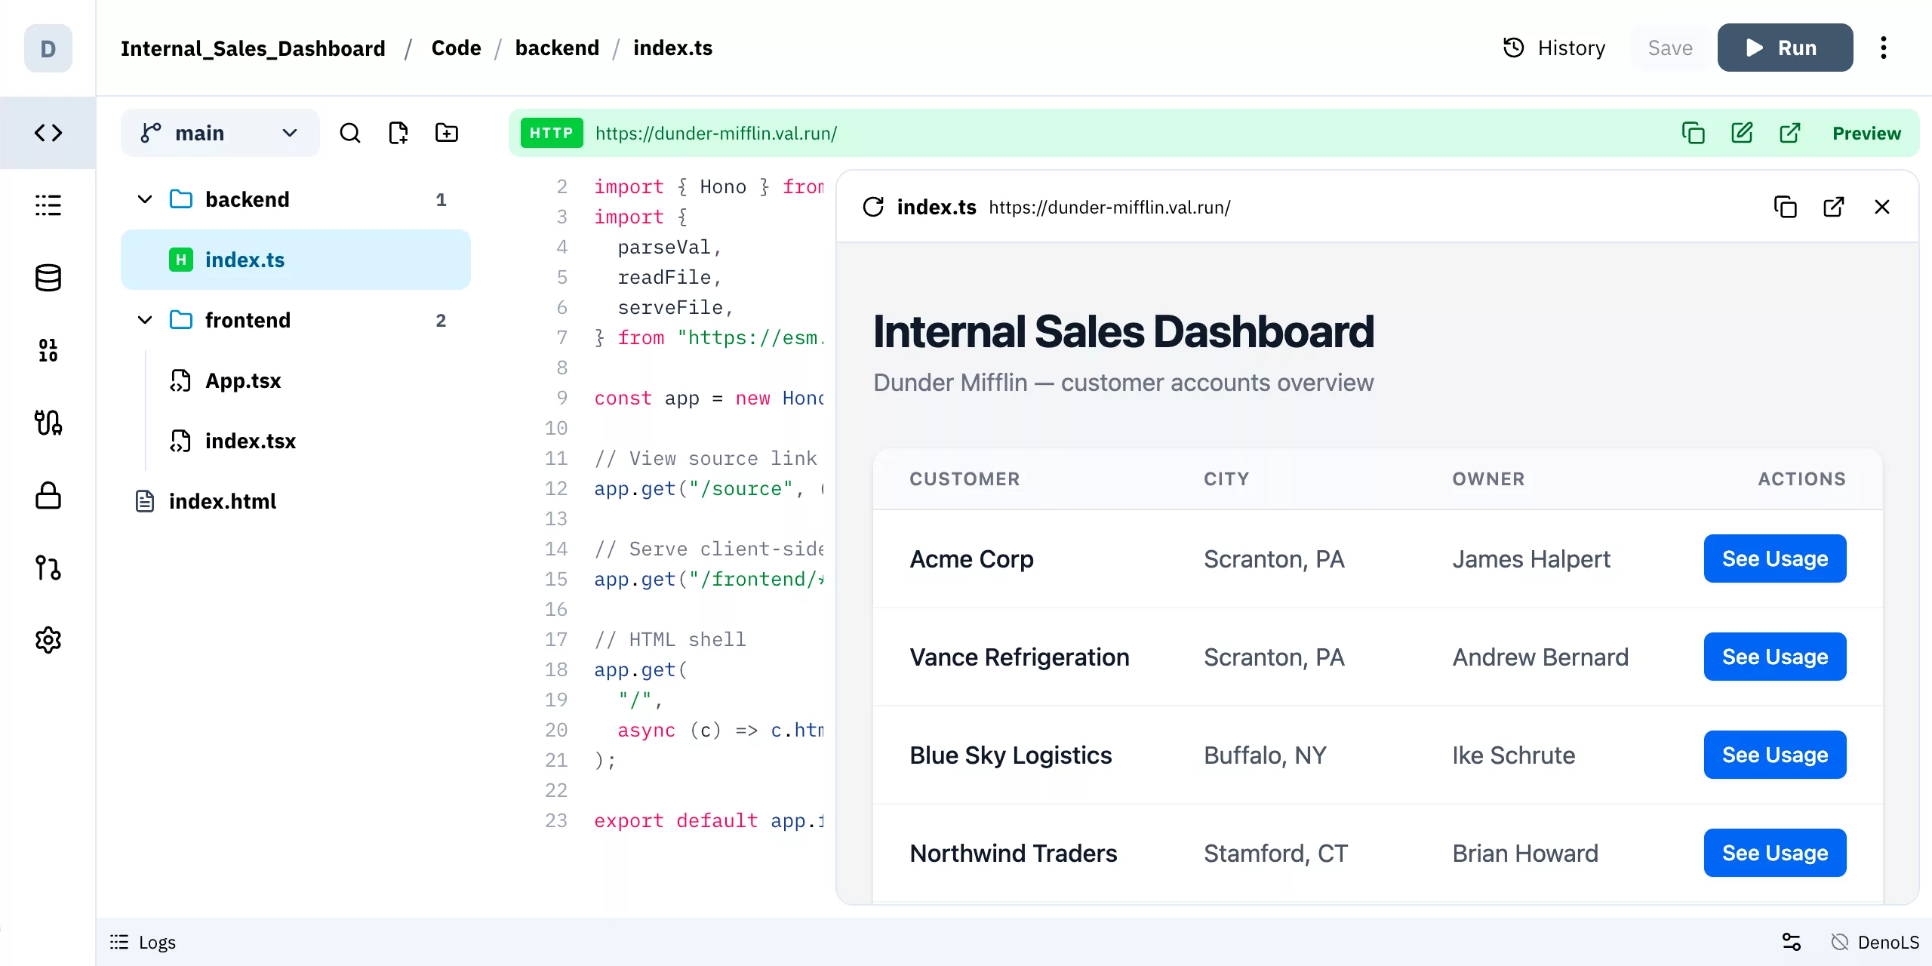Open App.tsx file

pos(242,380)
